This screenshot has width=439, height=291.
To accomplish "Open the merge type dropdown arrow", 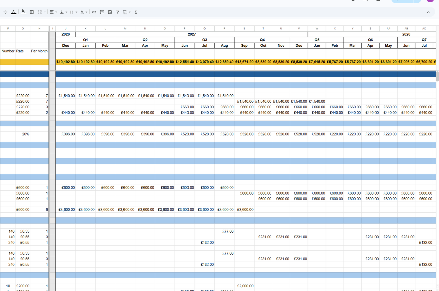I will 45,12.
